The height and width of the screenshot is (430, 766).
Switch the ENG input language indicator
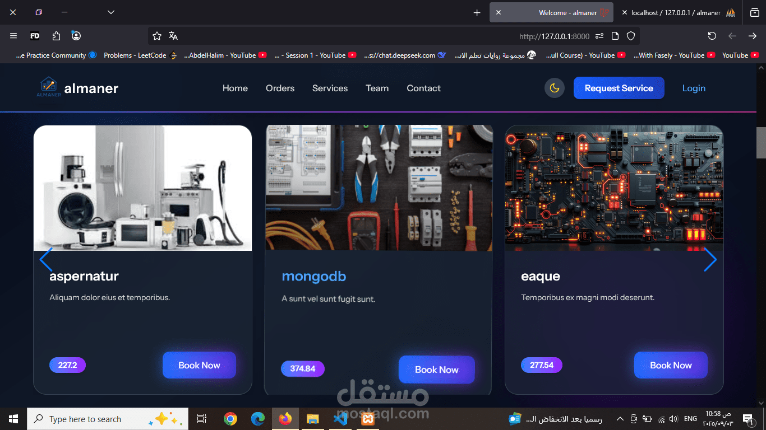point(691,419)
